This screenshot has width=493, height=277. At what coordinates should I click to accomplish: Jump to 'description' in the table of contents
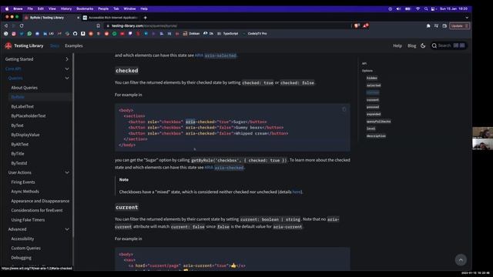pyautogui.click(x=376, y=136)
